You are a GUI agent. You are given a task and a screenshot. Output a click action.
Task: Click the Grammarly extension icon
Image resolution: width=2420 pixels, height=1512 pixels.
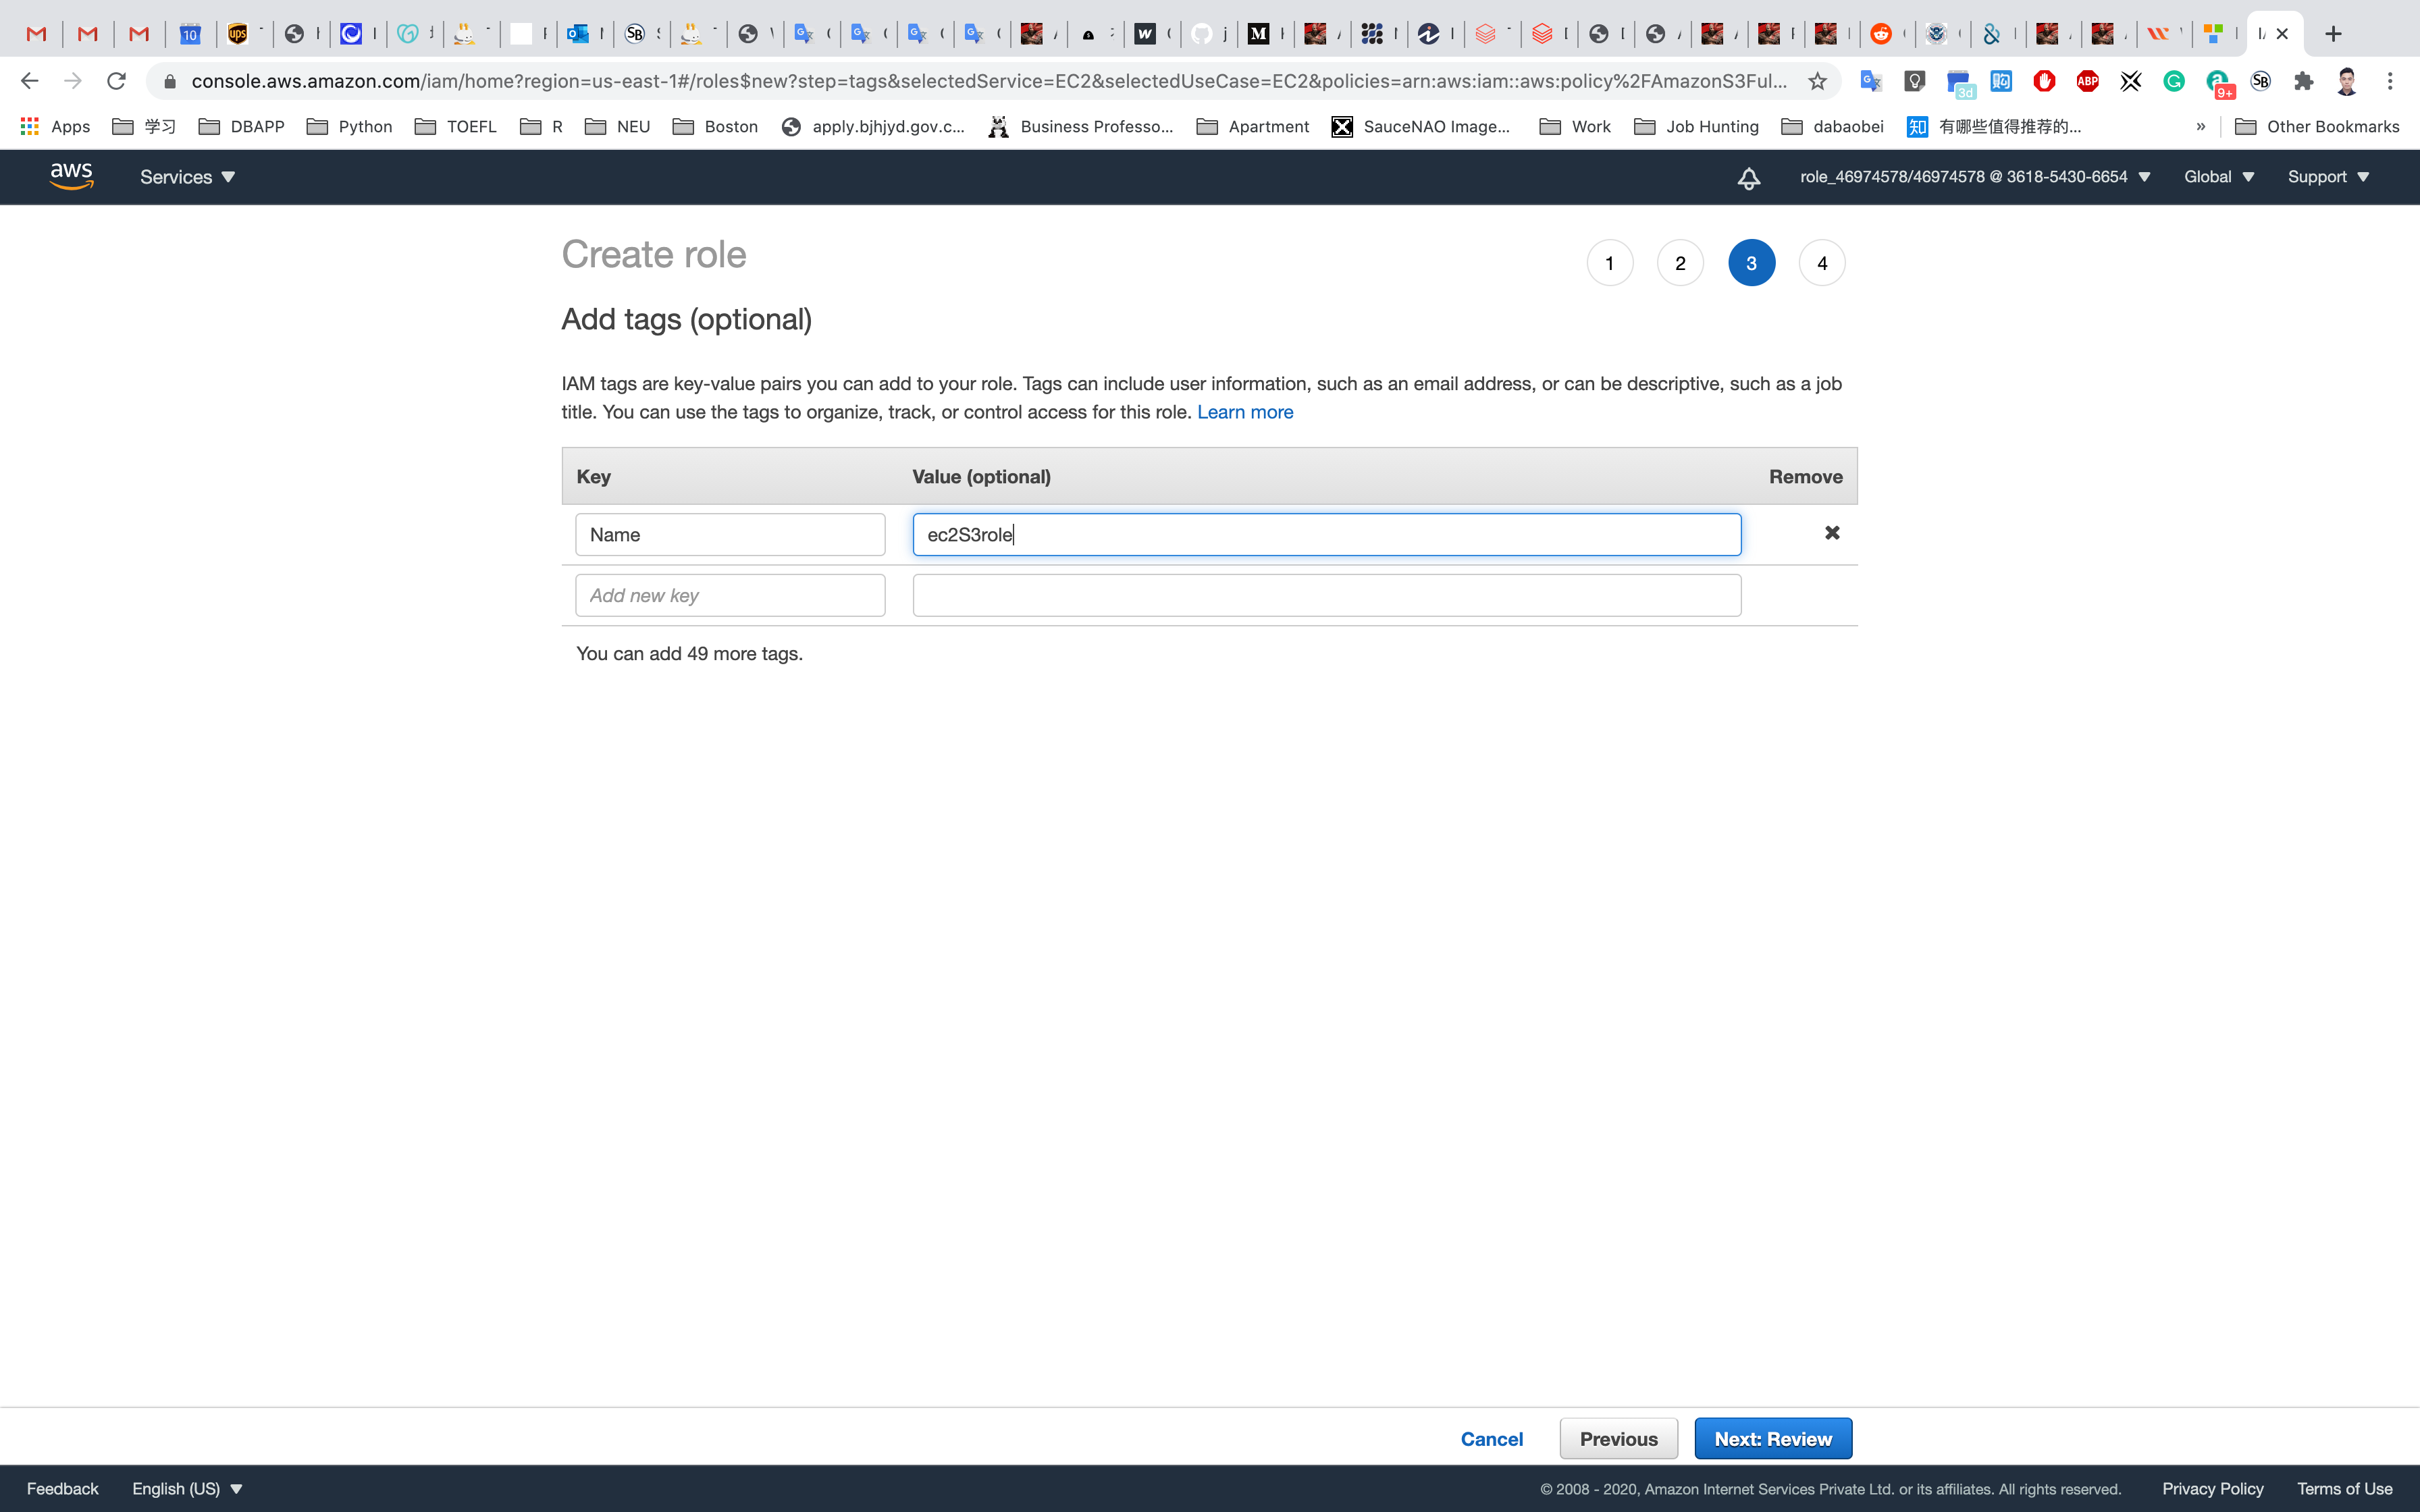coord(2174,81)
